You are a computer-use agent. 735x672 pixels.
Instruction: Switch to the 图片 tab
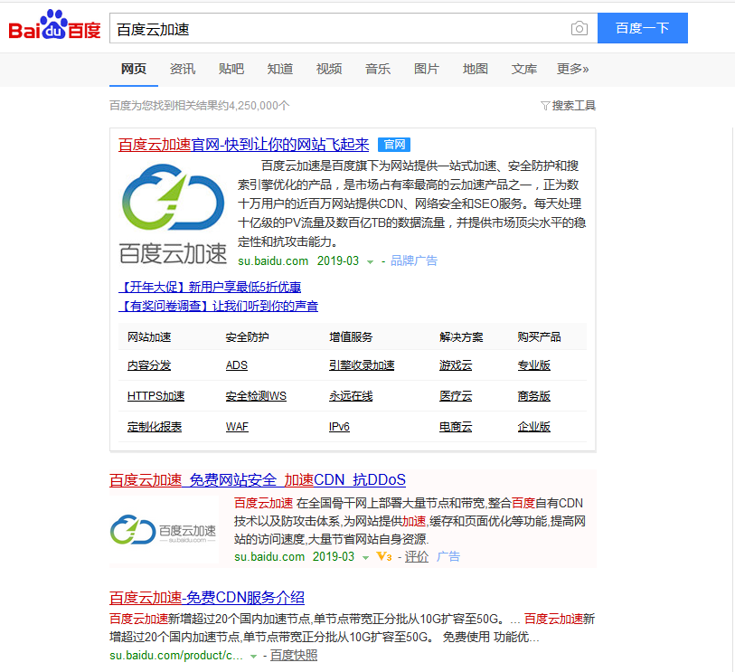click(427, 69)
